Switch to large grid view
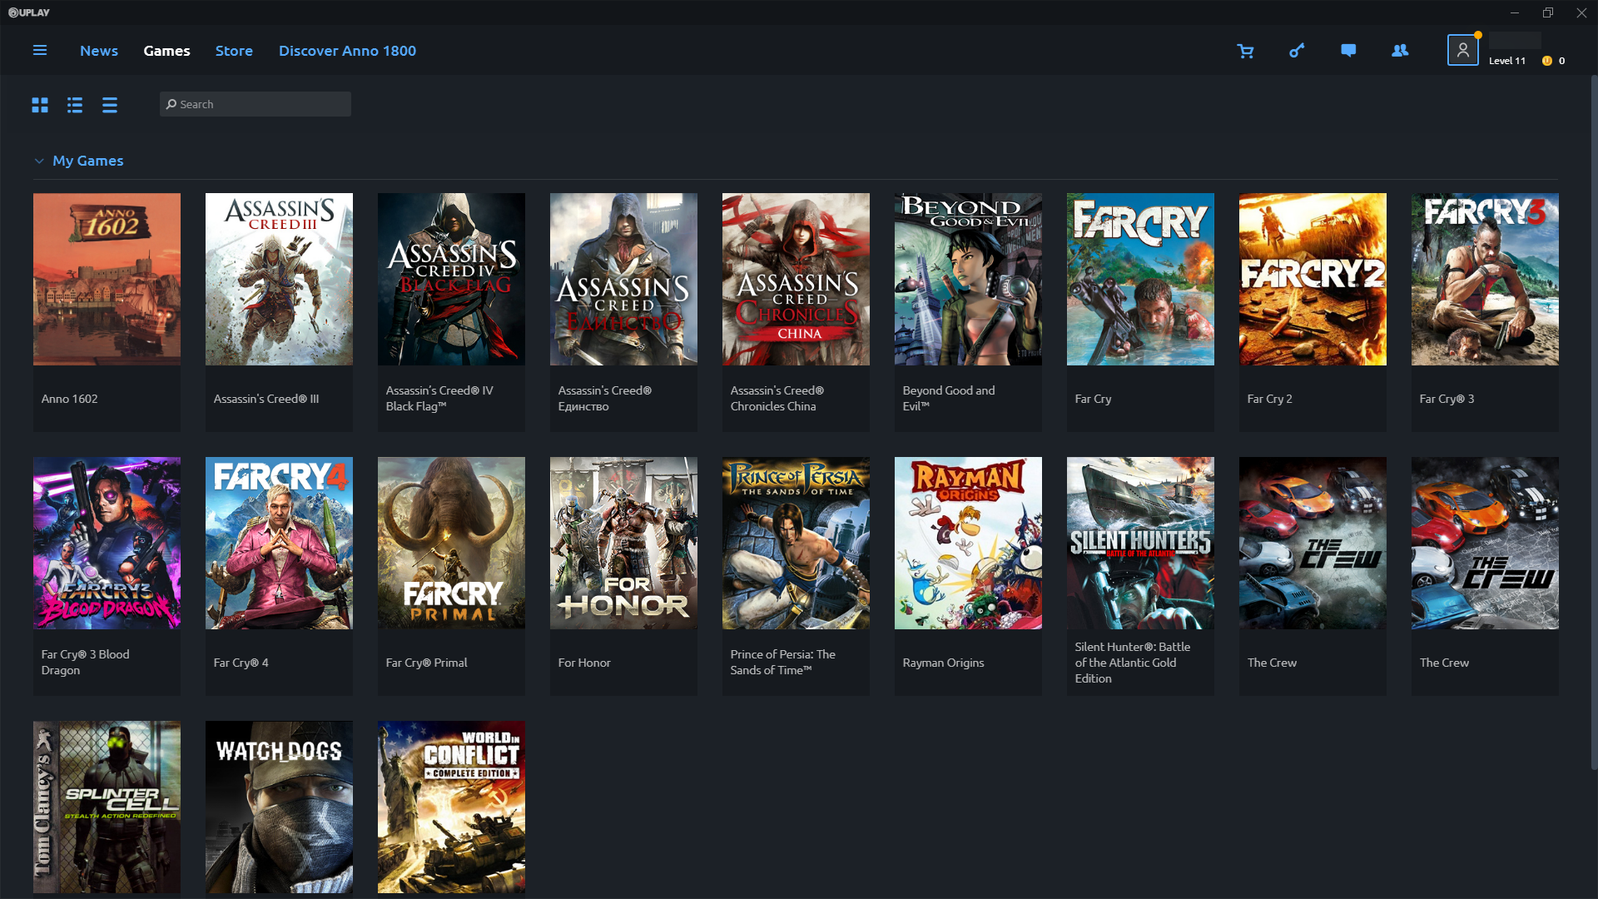Screen dimensions: 1598x899 pos(40,105)
